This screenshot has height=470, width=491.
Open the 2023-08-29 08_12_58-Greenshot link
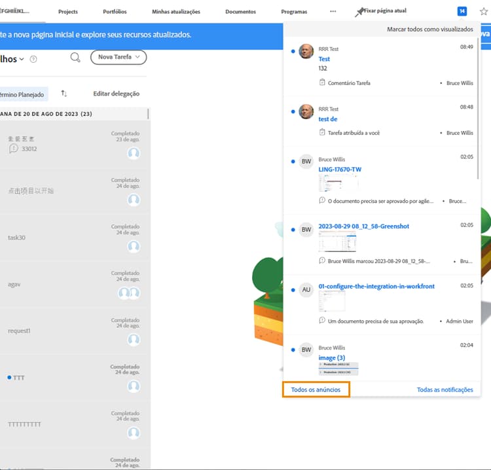(x=363, y=226)
